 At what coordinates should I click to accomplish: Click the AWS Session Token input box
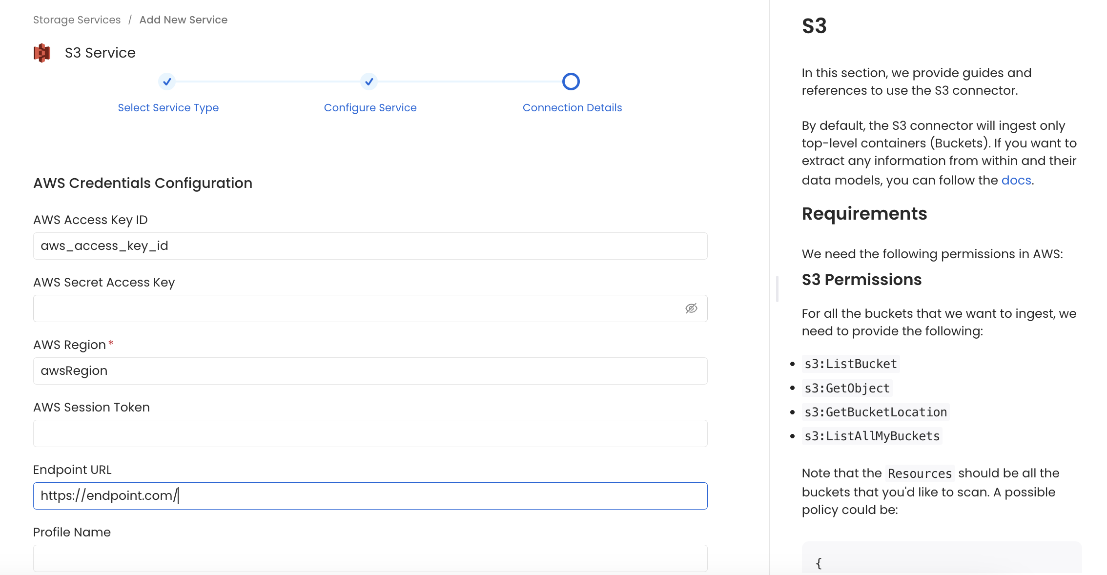tap(369, 433)
